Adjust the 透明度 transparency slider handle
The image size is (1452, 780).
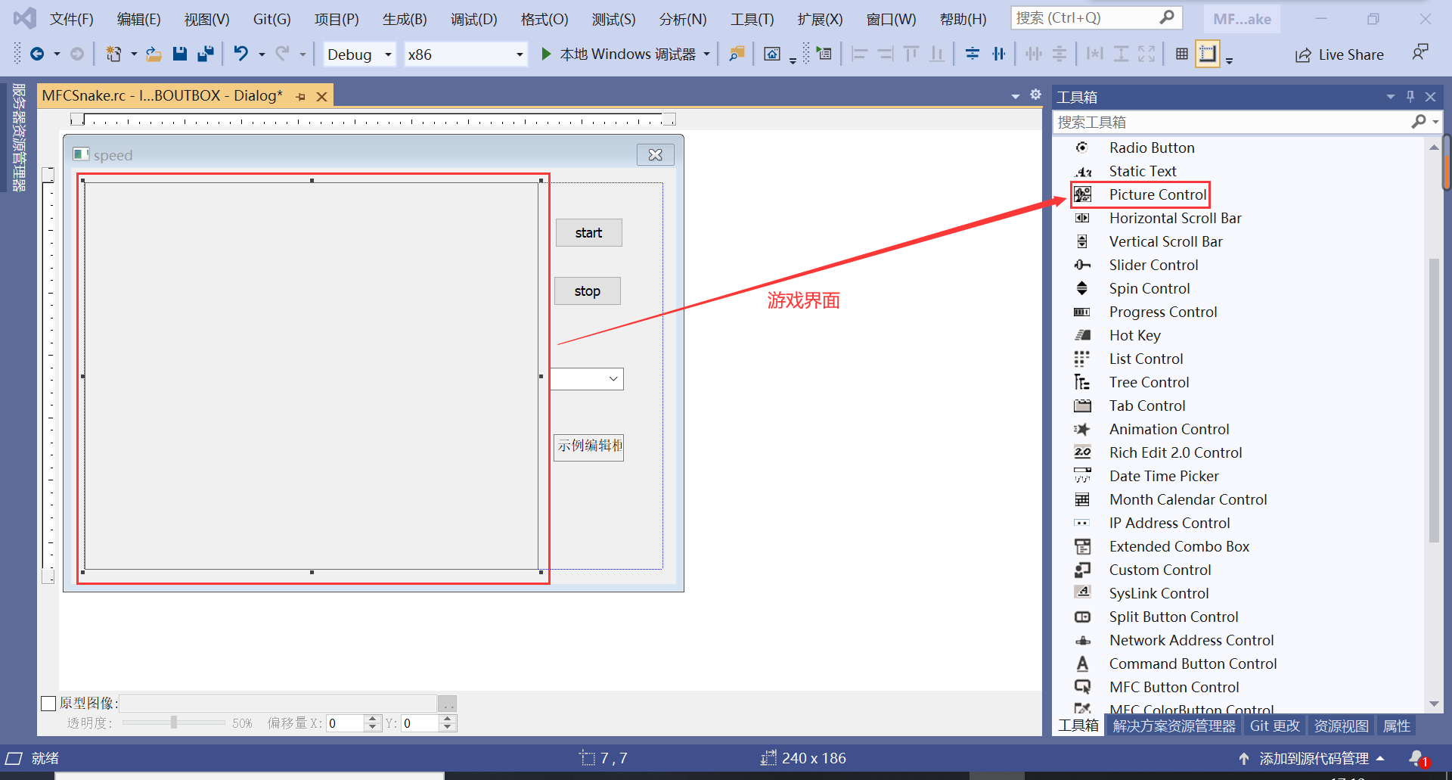coord(174,723)
